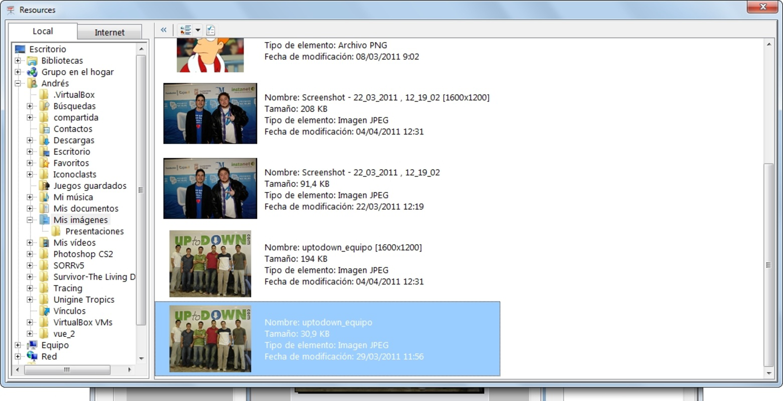Switch to the Internet tab
783x401 pixels.
coord(109,32)
